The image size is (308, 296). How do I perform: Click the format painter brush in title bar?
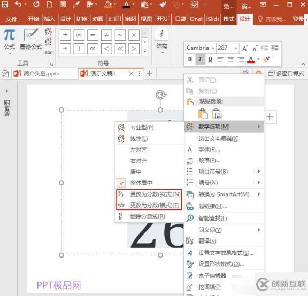(163, 4)
